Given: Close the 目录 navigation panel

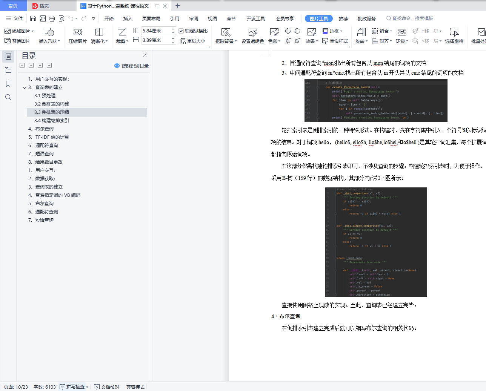Looking at the screenshot, I should tap(145, 55).
